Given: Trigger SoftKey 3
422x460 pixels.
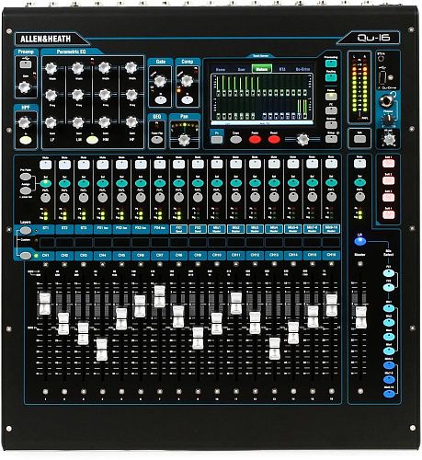Looking at the screenshot, I should click(x=388, y=197).
